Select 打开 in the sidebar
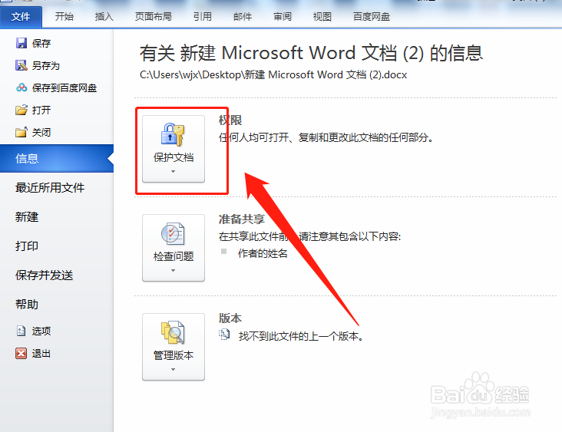Viewport: 562px width, 432px height. click(41, 110)
